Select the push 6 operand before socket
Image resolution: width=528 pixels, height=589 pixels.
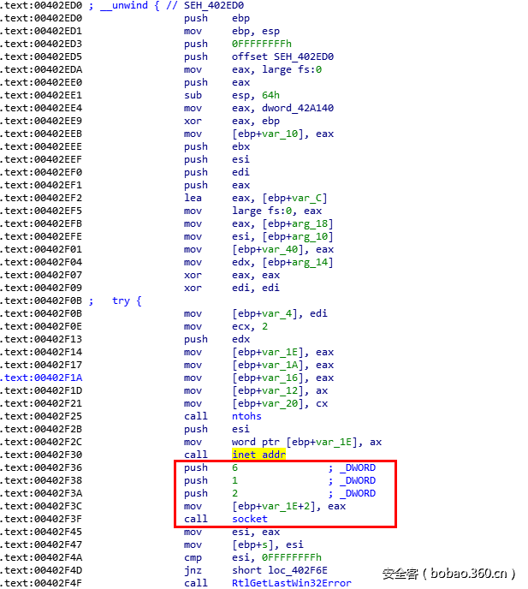235,467
